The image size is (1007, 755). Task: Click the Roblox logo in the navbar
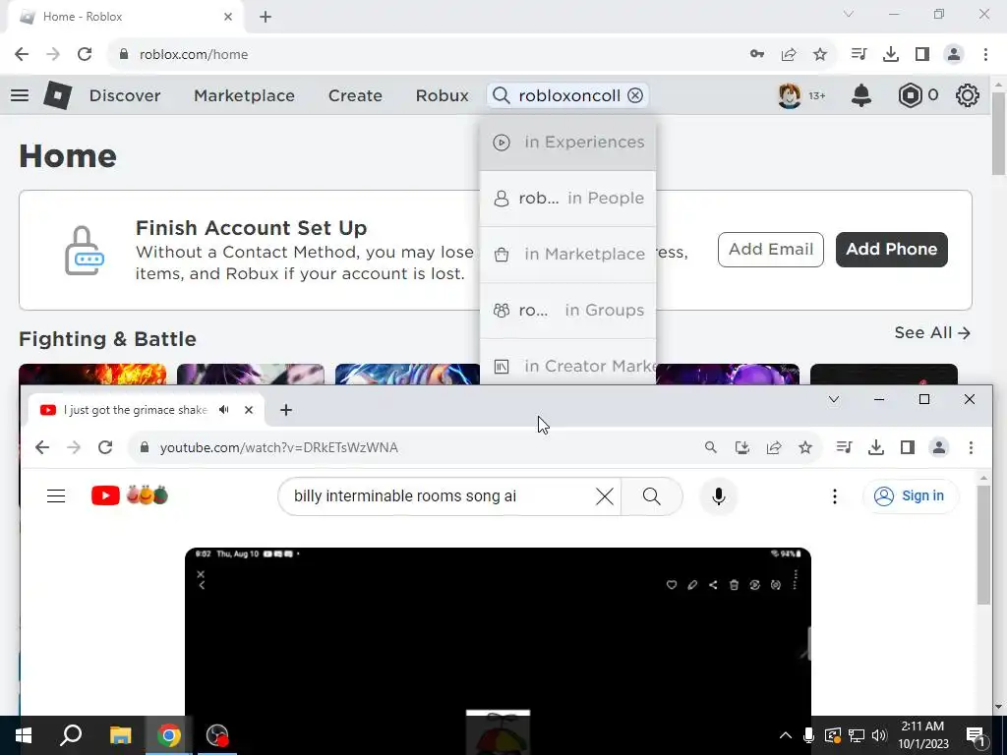pyautogui.click(x=57, y=95)
